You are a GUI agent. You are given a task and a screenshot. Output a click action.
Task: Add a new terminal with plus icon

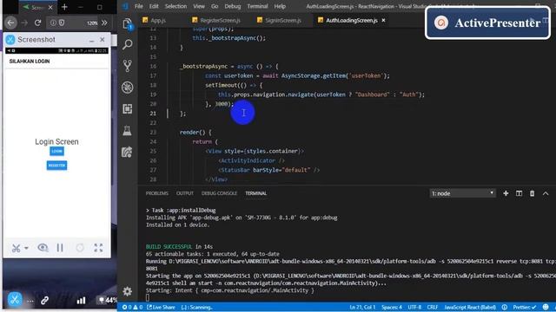pyautogui.click(x=506, y=193)
